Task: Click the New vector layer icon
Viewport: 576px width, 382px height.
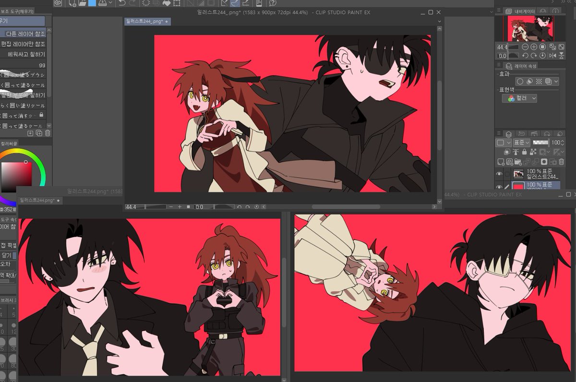Action: click(x=509, y=162)
